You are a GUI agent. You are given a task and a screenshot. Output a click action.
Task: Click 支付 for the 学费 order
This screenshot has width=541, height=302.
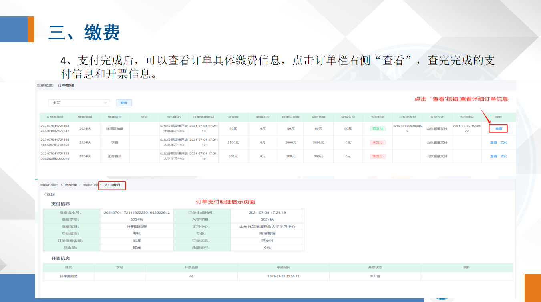[504, 142]
